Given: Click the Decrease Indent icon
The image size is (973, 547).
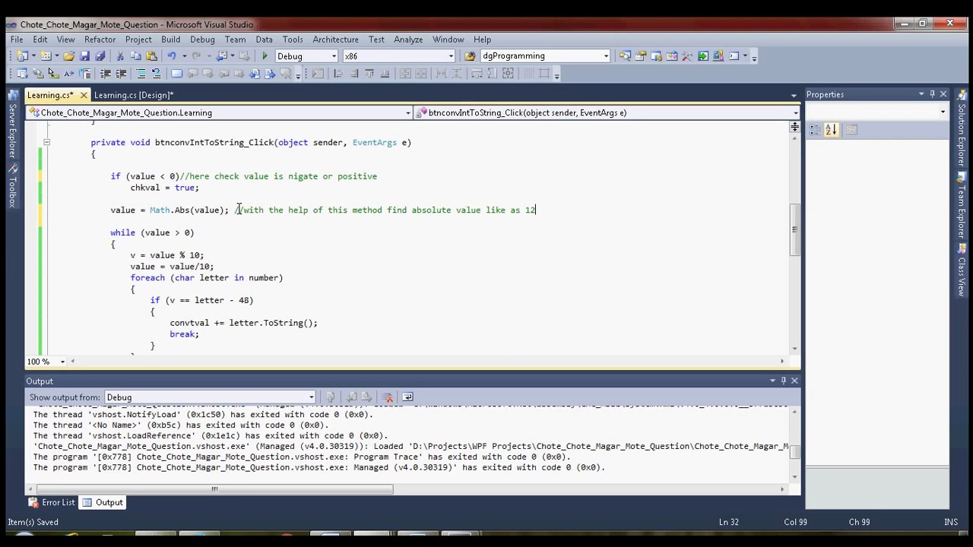Looking at the screenshot, I should pos(105,74).
